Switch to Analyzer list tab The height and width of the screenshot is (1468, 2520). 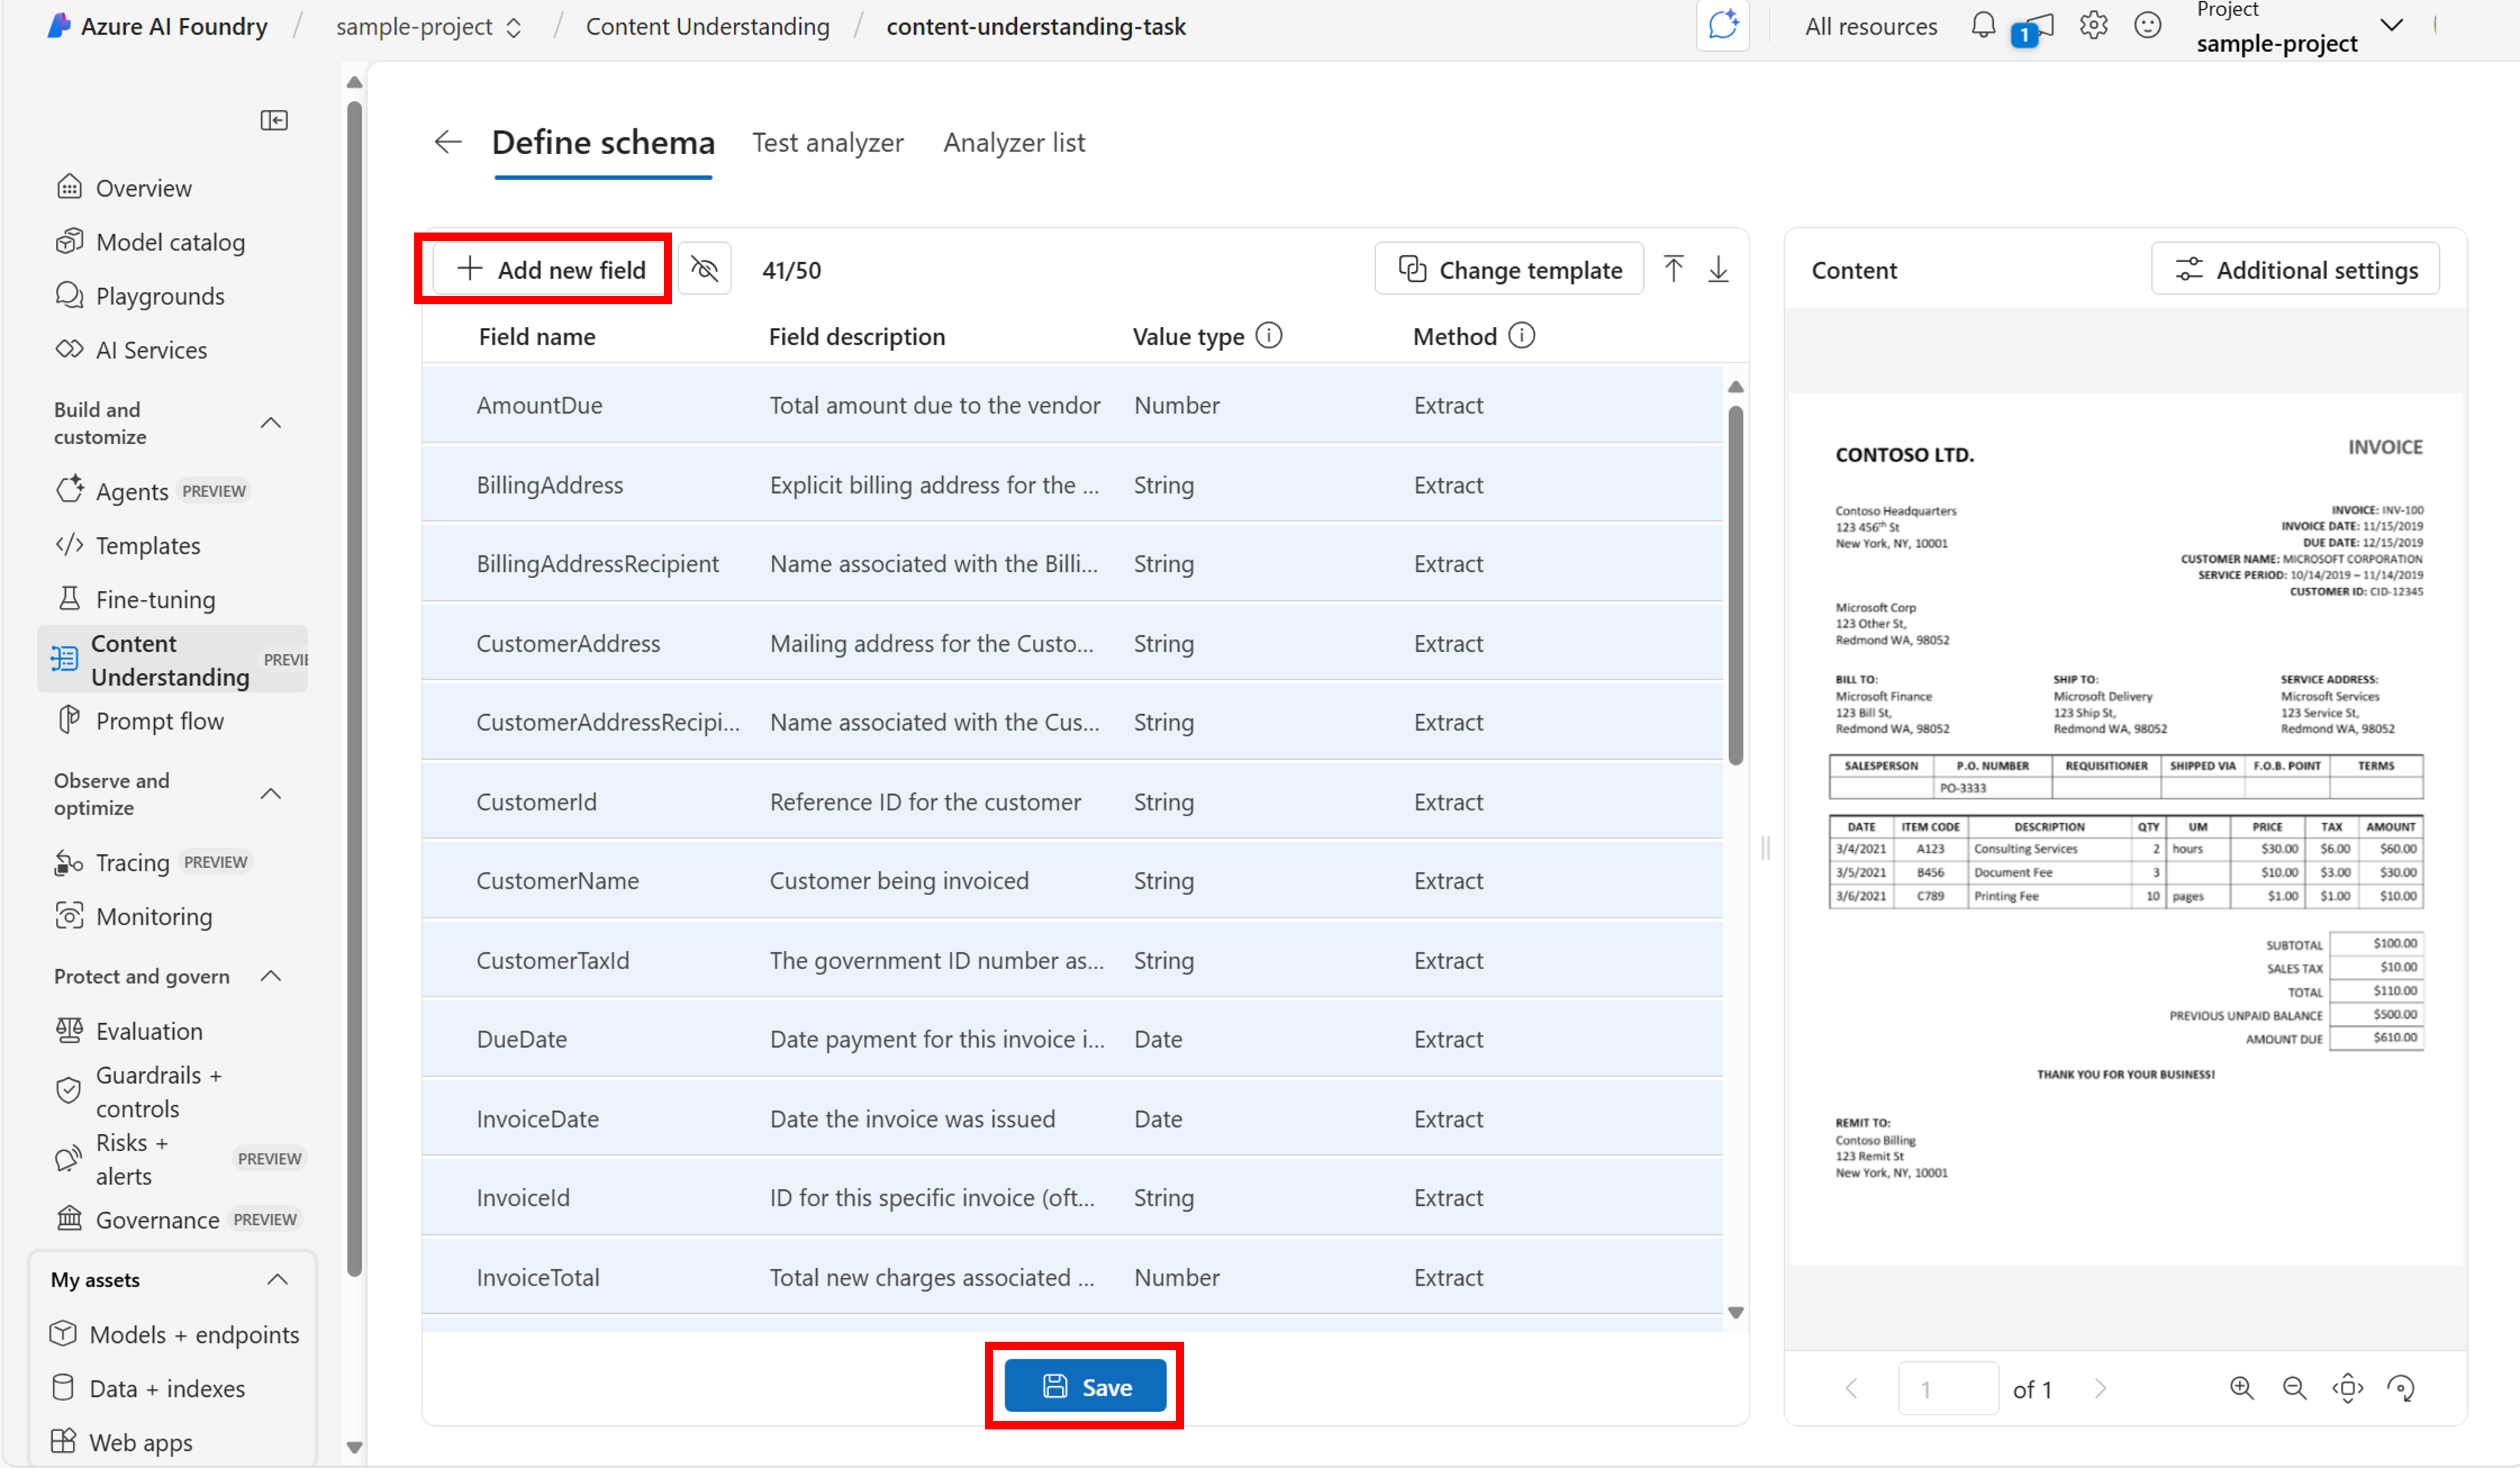click(1014, 143)
